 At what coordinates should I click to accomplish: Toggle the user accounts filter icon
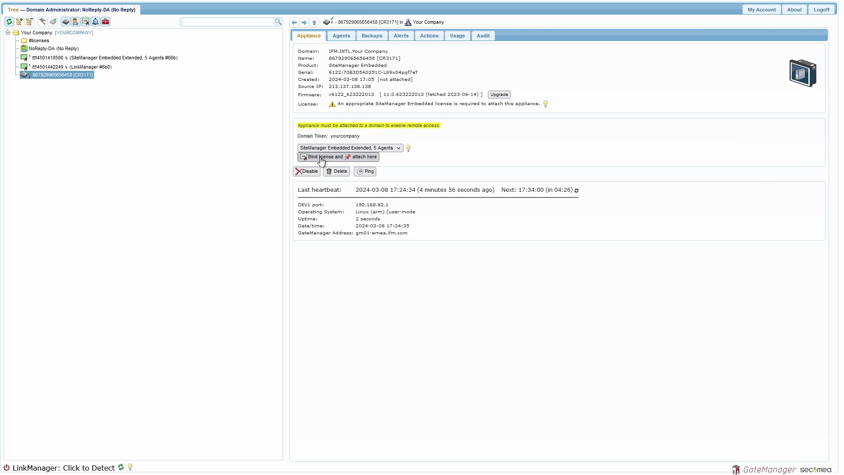tap(75, 22)
